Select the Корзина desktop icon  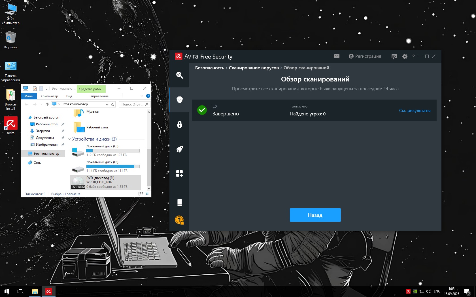[11, 40]
